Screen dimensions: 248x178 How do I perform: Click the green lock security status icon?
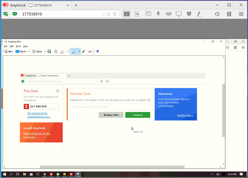(x=6, y=14)
